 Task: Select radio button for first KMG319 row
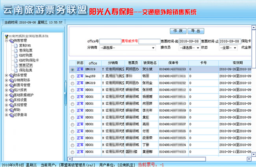[x=72, y=70]
